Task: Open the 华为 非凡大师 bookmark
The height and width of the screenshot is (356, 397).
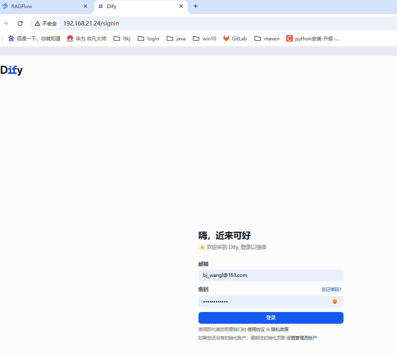Action: coord(86,38)
